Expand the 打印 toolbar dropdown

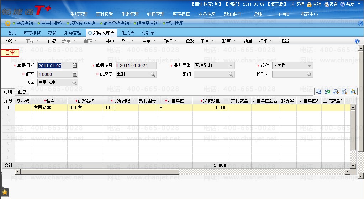coord(271,41)
